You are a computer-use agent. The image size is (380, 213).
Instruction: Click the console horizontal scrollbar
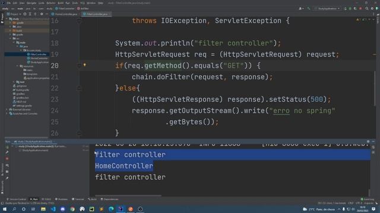pyautogui.click(x=128, y=196)
